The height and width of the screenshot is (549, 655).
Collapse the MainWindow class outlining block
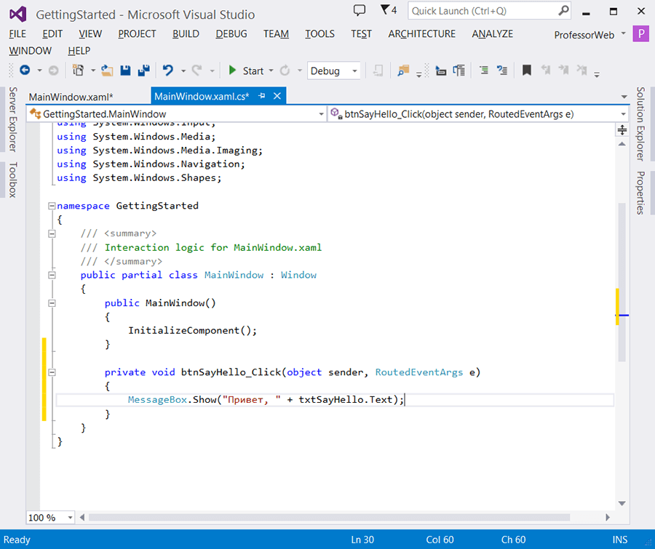pyautogui.click(x=52, y=275)
